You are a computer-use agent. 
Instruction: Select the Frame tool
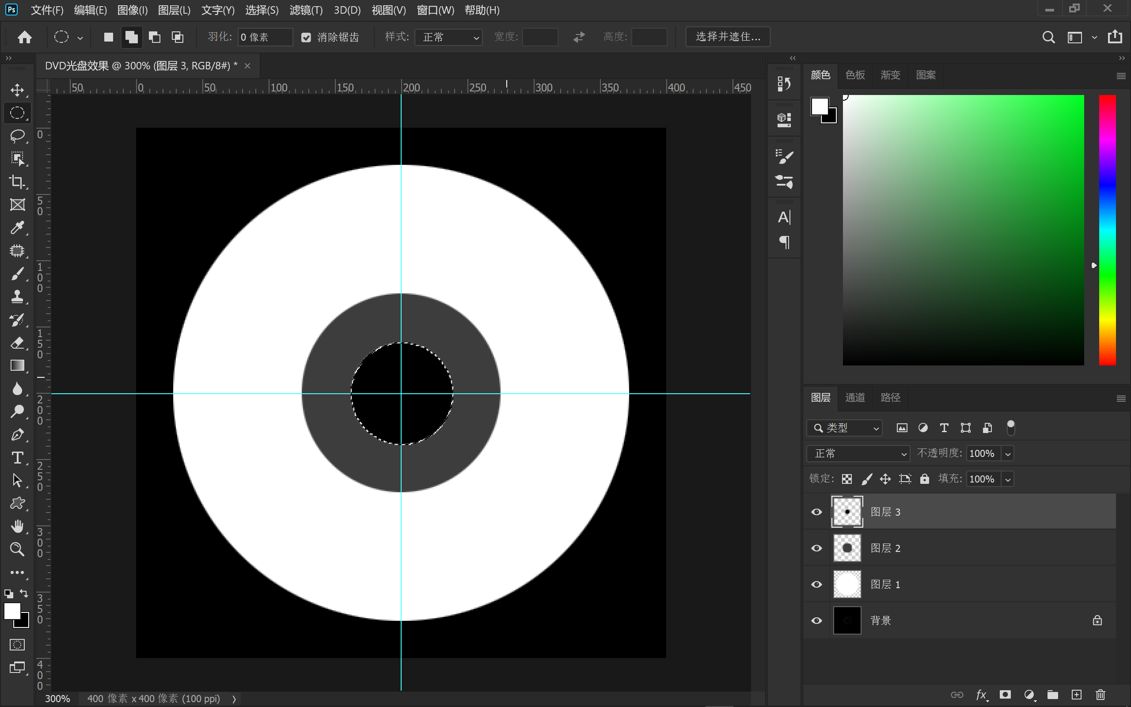pos(17,204)
